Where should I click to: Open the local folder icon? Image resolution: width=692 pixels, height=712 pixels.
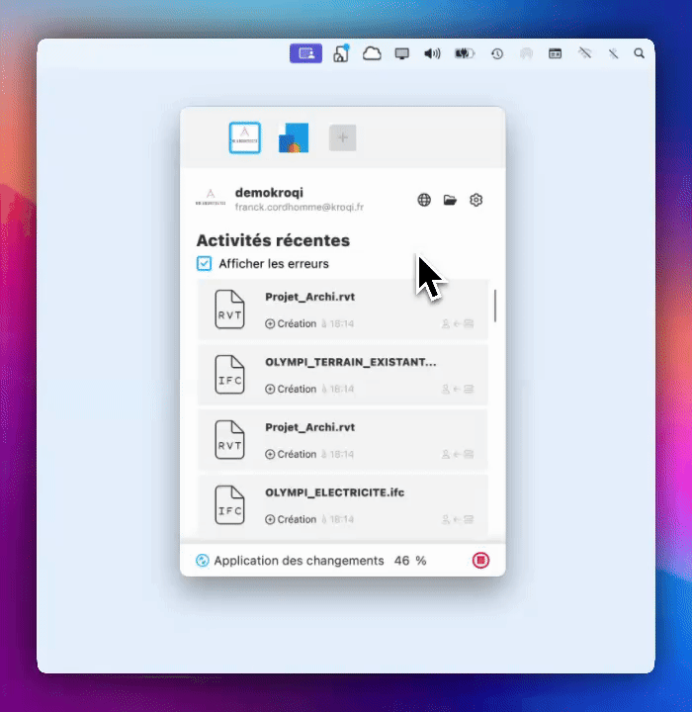(x=450, y=200)
